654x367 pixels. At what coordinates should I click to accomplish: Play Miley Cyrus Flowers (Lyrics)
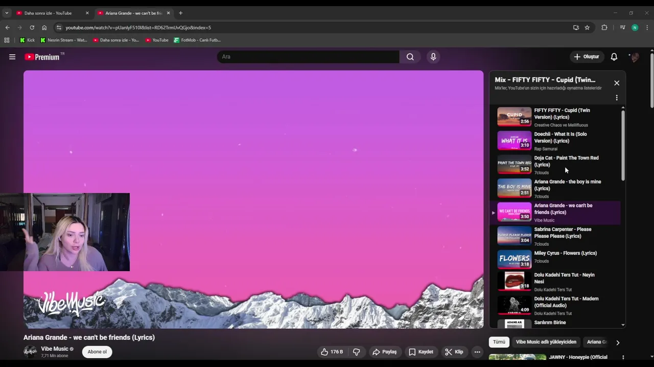555,259
